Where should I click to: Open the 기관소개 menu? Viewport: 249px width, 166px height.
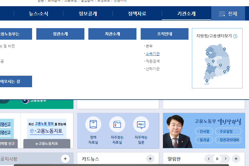pos(187,14)
